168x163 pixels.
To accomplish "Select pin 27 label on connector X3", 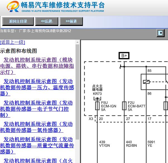I will point(128,119).
